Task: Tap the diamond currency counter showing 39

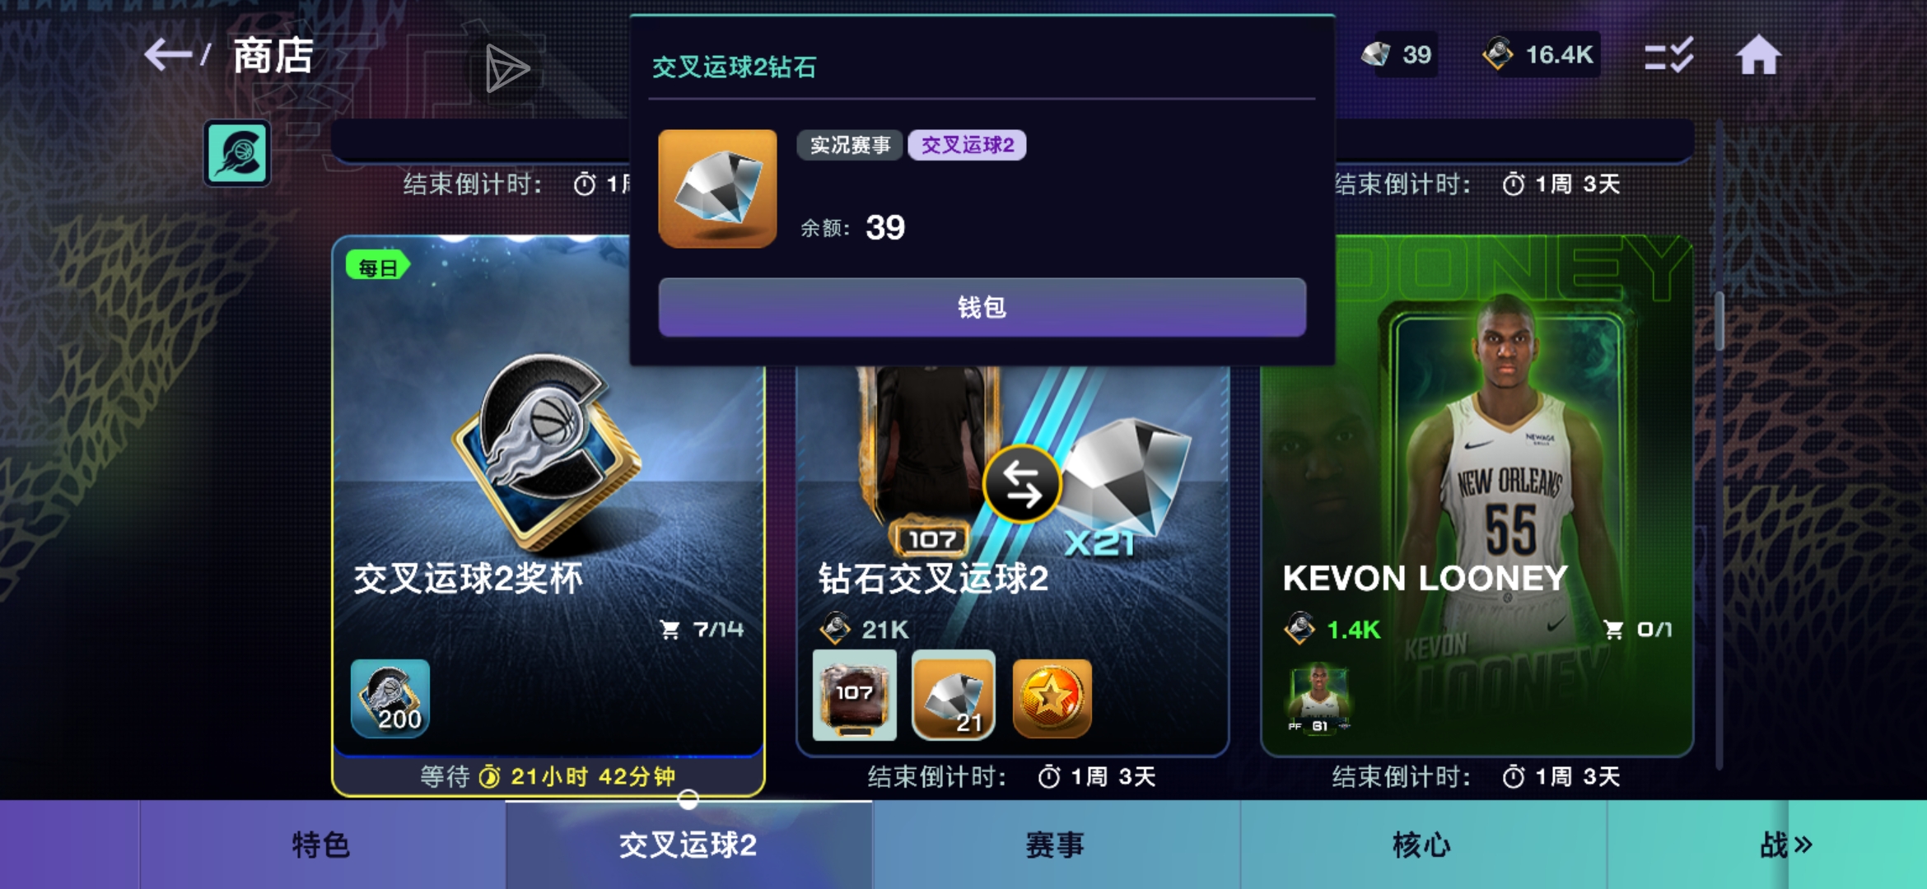Action: coord(1397,55)
